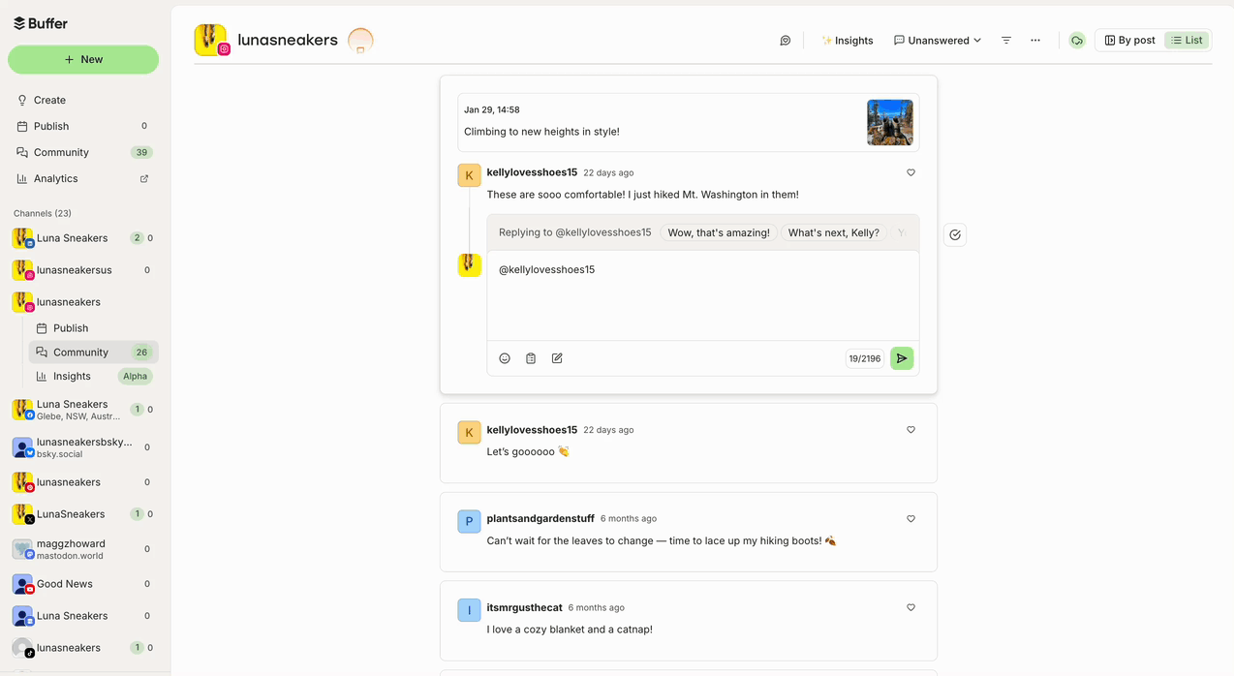The height and width of the screenshot is (676, 1235).
Task: Click the kellylovesshoes15 username on first comment
Action: coord(532,172)
